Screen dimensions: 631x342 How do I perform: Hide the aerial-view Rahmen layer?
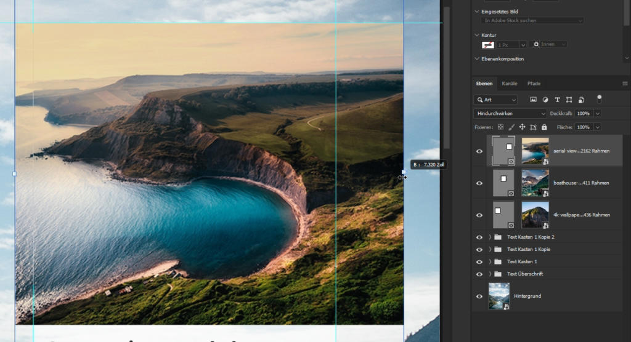(x=479, y=151)
